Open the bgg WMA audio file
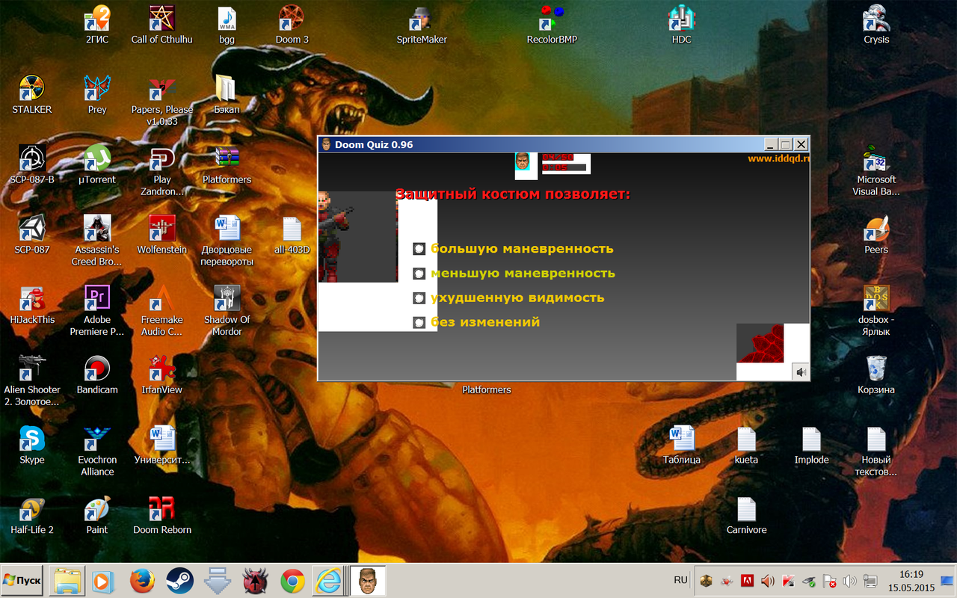This screenshot has height=598, width=957. coord(227,25)
